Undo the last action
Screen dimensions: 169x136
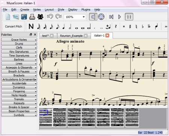coord(50,17)
